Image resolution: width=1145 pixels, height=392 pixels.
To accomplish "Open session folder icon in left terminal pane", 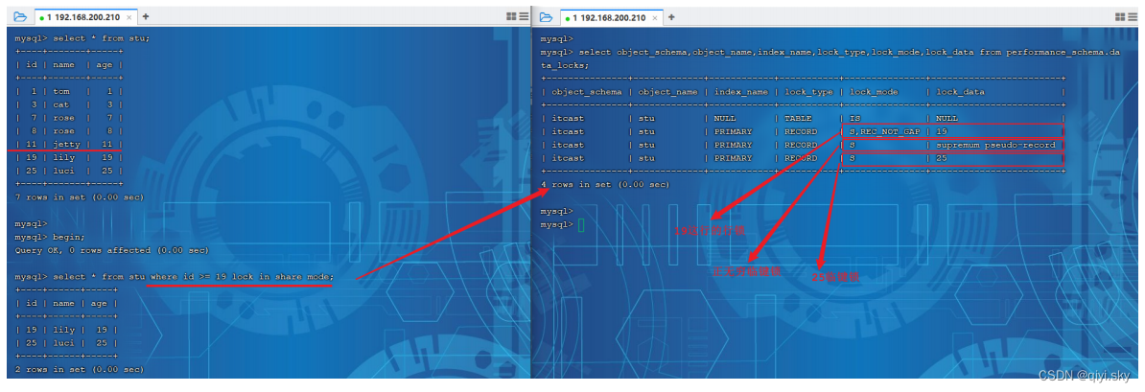I will (20, 17).
